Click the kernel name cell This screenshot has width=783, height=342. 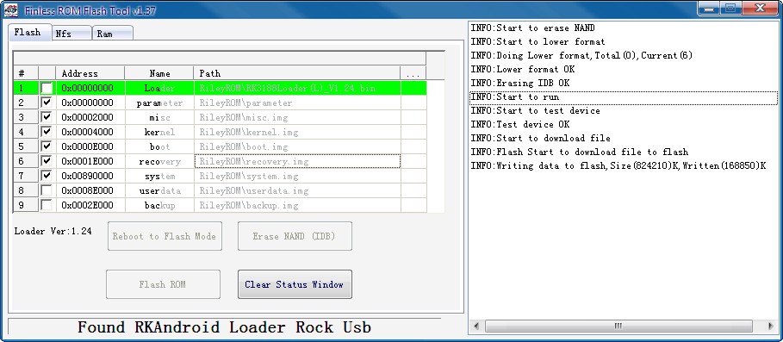159,132
